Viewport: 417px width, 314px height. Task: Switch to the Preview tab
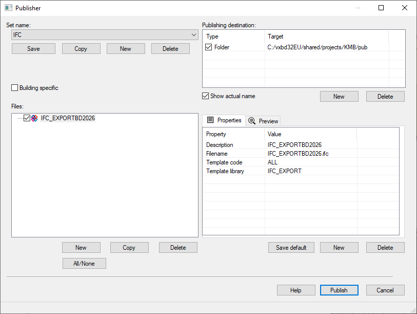coord(264,121)
